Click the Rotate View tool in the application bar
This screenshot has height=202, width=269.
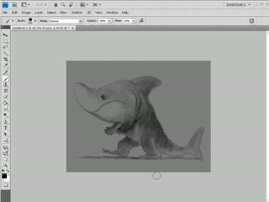point(71,5)
